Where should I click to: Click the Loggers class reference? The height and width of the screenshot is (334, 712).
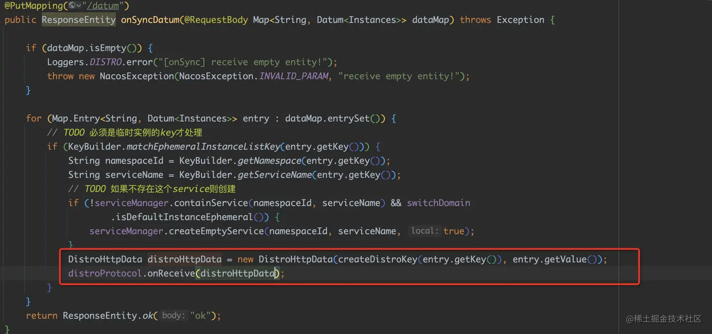[x=65, y=62]
